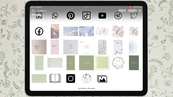This screenshot has width=173, height=97.
Task: Open the large abstract faces collage
Action: pyautogui.click(x=118, y=31)
